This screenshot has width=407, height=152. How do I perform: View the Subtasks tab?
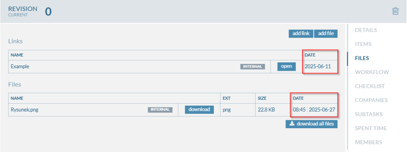368,114
